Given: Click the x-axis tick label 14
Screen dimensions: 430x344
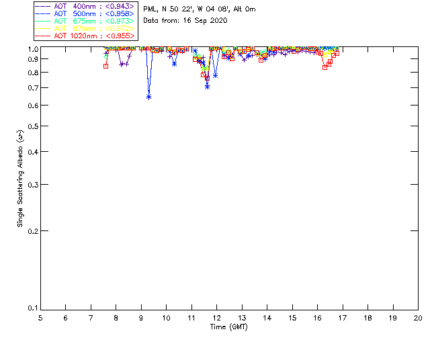Looking at the screenshot, I should [267, 318].
